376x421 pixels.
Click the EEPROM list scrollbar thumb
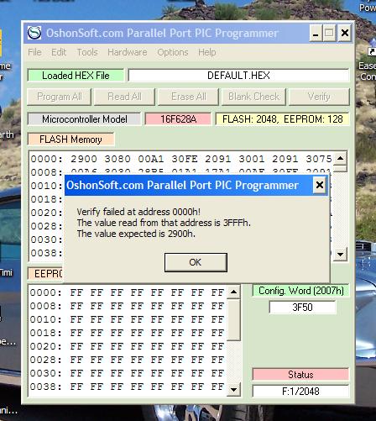233,319
